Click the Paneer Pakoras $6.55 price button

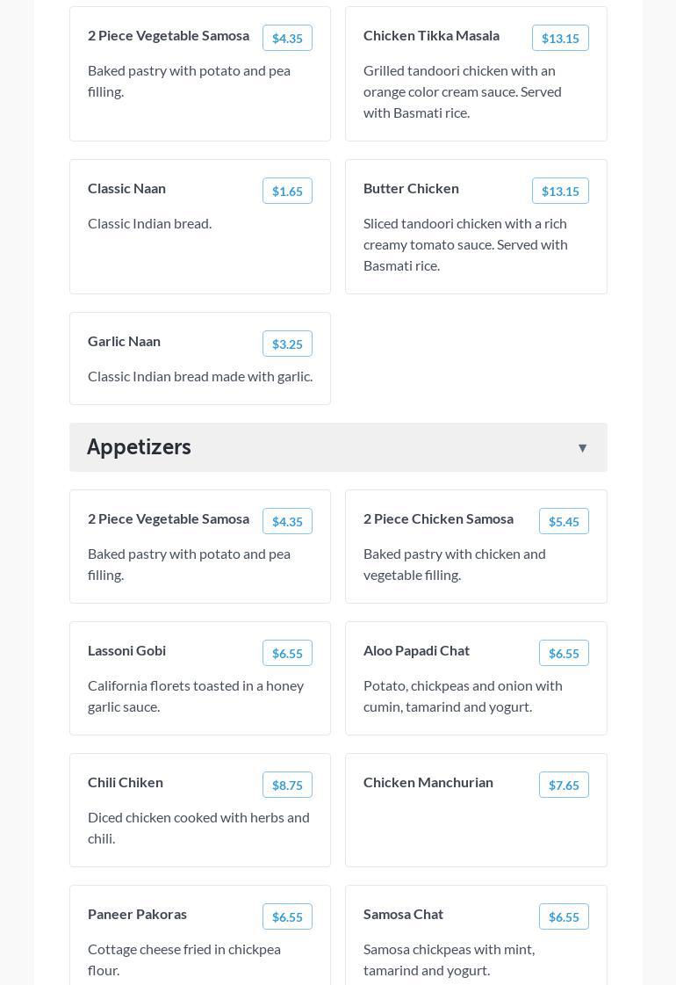[287, 916]
